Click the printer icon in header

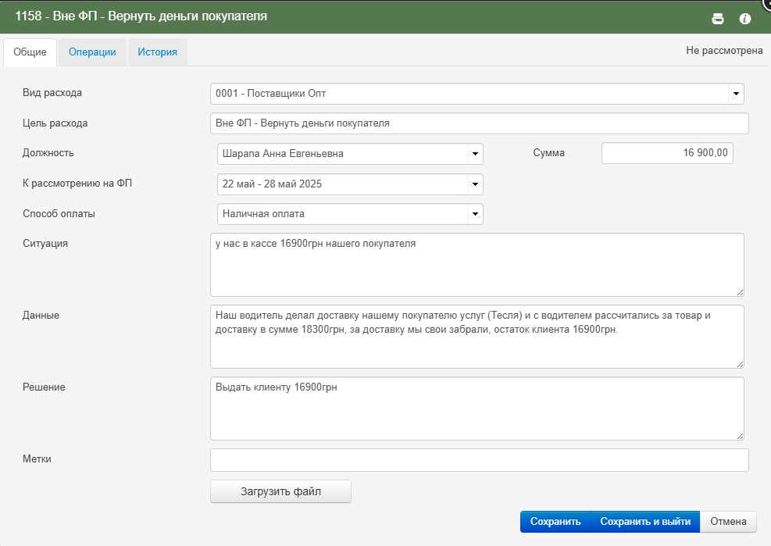tap(717, 19)
